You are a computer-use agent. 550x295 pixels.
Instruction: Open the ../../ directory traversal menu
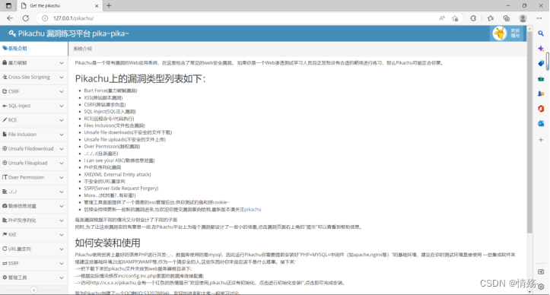pyautogui.click(x=33, y=192)
